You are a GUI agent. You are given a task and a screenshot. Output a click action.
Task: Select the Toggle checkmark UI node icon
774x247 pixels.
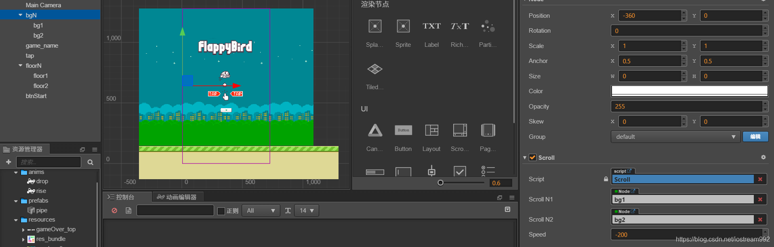460,171
